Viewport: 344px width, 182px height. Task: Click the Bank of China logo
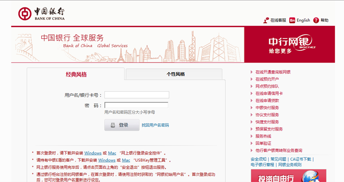pos(41,14)
